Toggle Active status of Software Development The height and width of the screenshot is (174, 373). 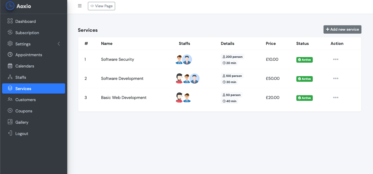point(304,79)
